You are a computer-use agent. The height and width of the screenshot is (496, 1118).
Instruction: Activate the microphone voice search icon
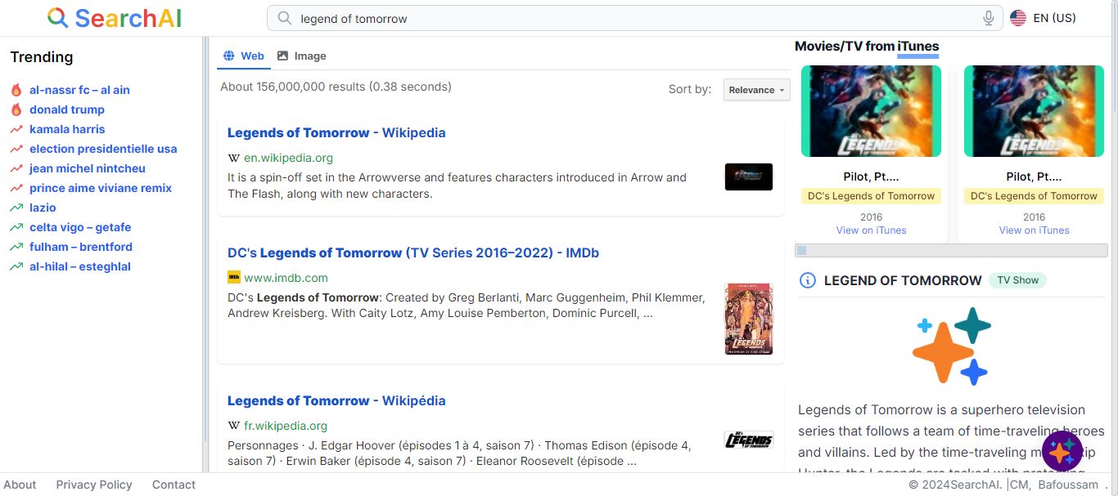[989, 18]
